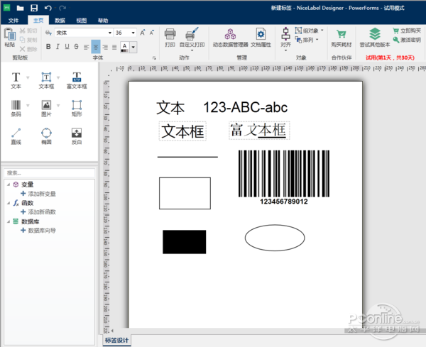
Task: Select the 条码 barcode tool
Action: pos(16,108)
